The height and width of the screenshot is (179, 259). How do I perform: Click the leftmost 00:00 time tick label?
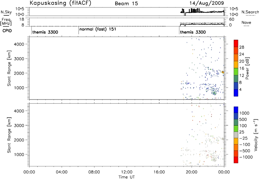coord(29,172)
